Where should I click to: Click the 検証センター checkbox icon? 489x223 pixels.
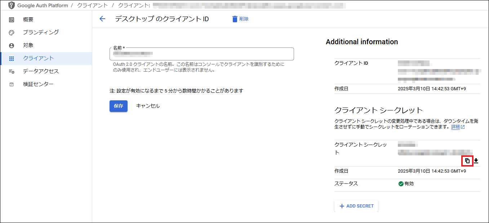[x=12, y=85]
